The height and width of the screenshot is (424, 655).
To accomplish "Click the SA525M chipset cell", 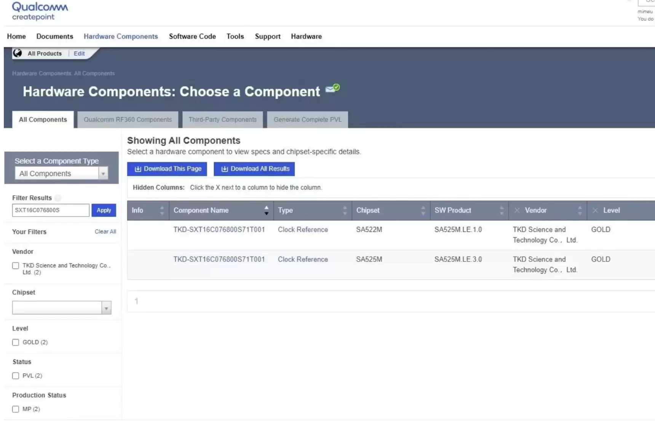I will pos(369,259).
